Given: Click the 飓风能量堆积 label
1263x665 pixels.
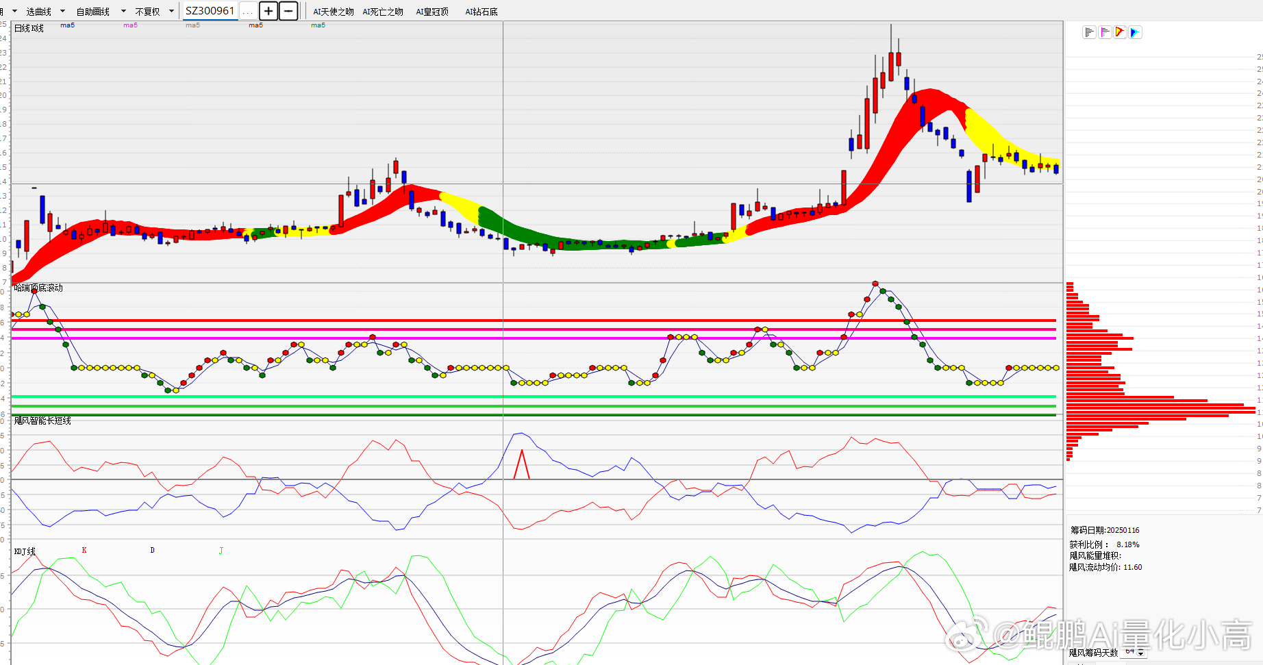Looking at the screenshot, I should (1095, 555).
